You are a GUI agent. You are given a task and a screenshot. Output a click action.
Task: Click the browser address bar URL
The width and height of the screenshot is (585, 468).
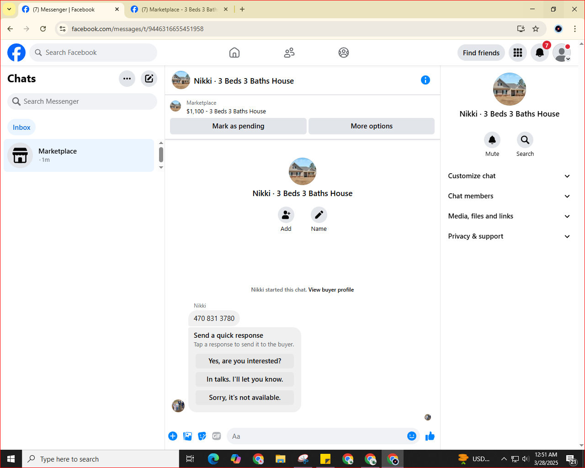coord(138,29)
